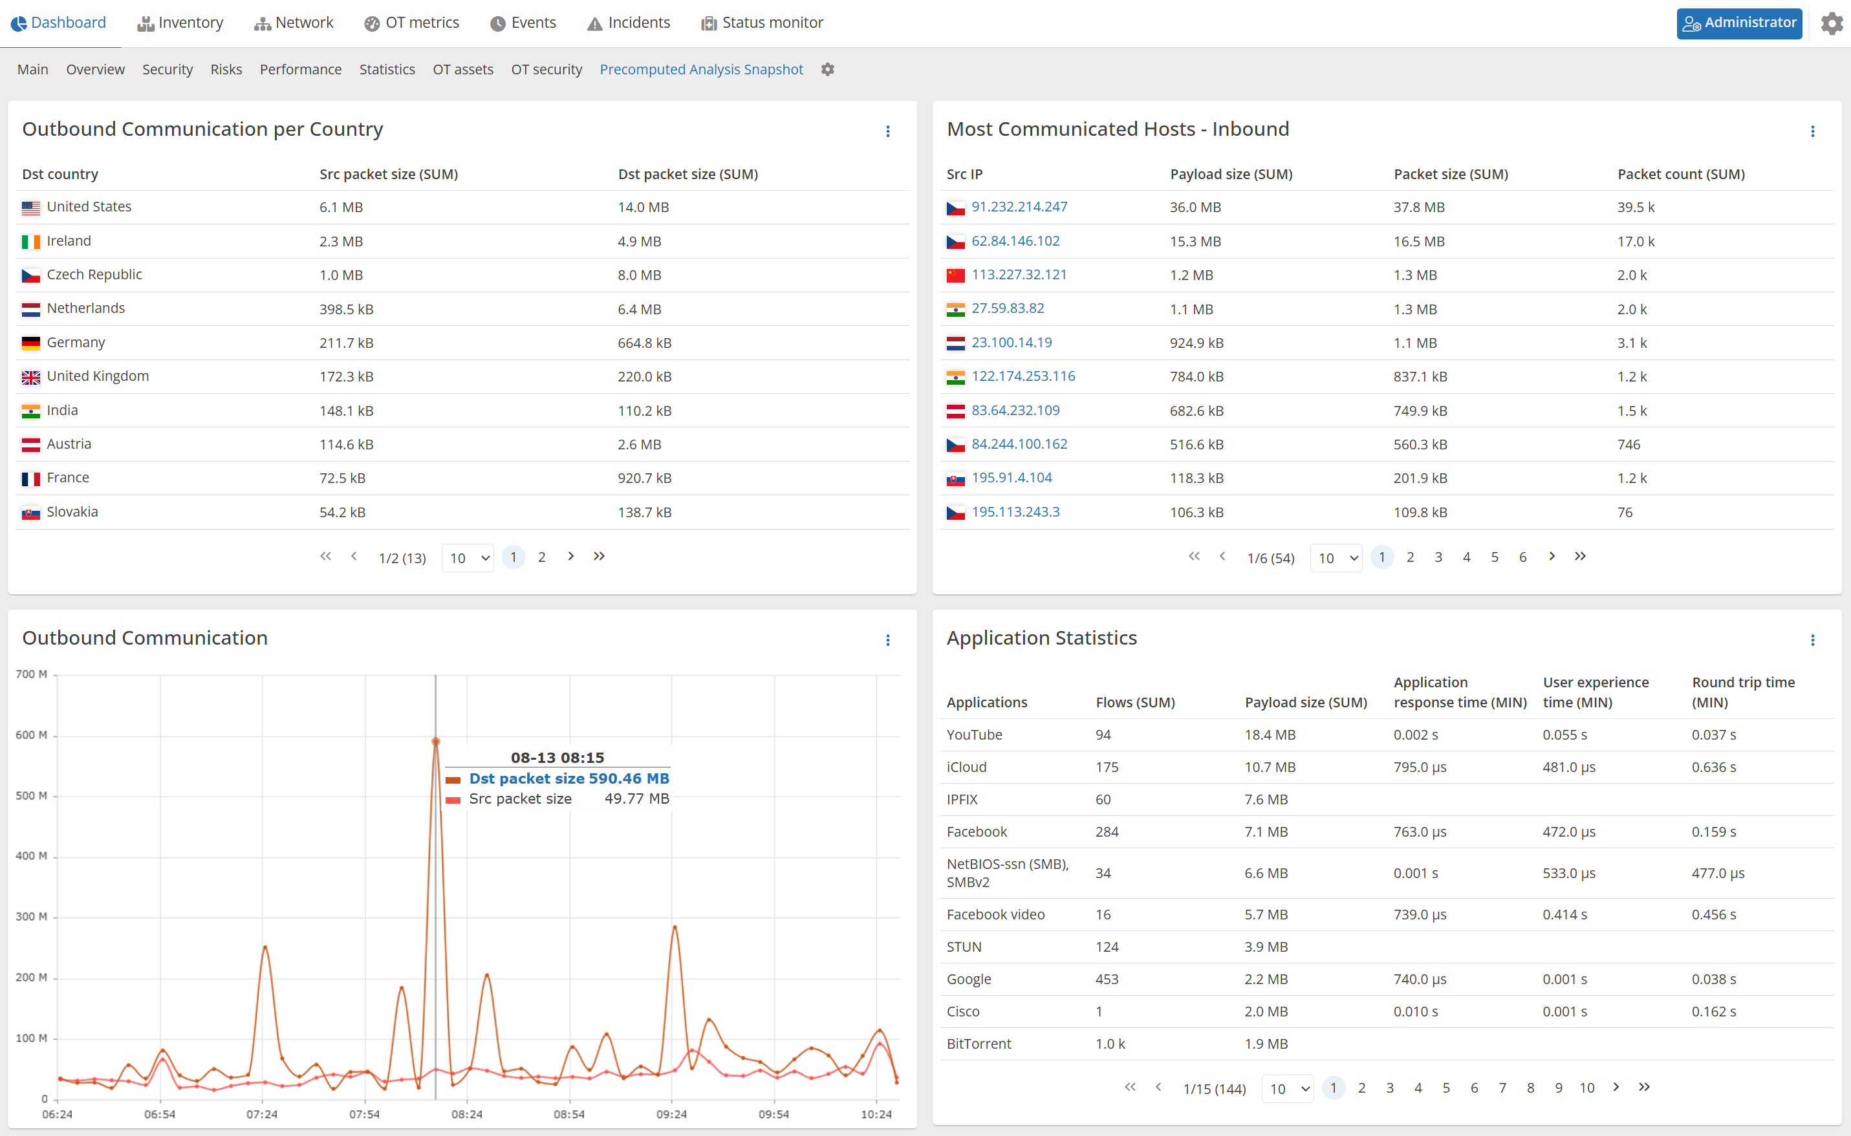The width and height of the screenshot is (1851, 1136).
Task: Open Most Communicated Hosts options menu
Action: click(1812, 131)
